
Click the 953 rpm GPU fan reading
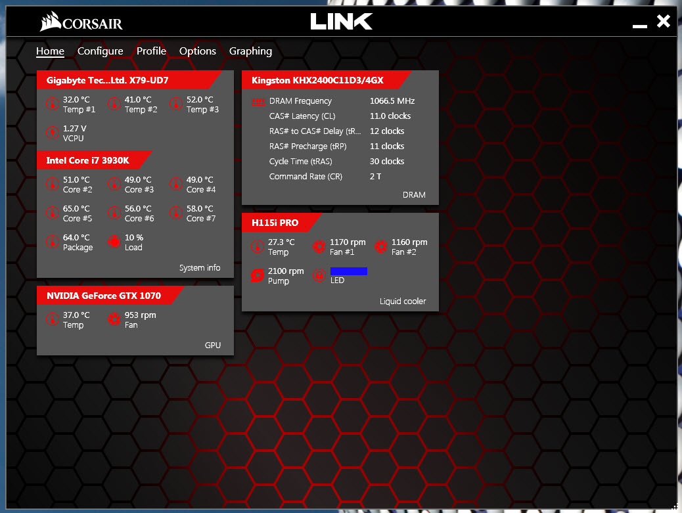click(x=140, y=315)
